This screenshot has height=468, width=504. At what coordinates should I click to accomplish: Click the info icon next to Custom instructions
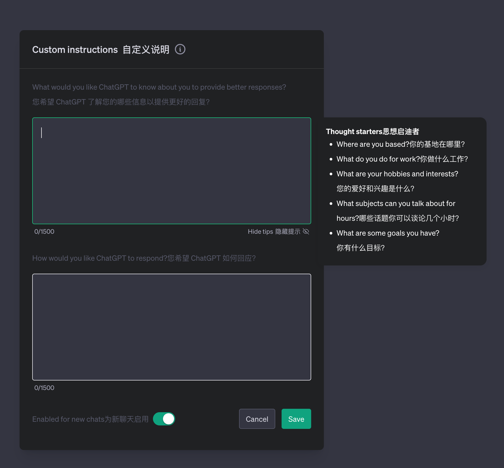(180, 49)
